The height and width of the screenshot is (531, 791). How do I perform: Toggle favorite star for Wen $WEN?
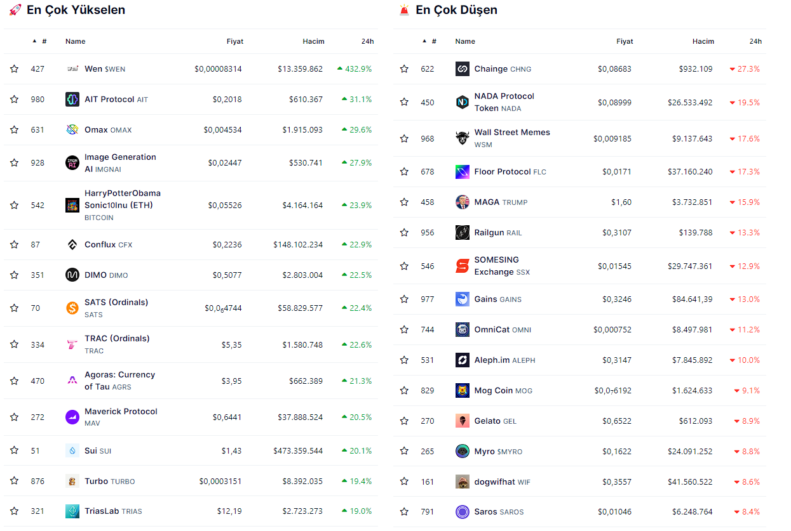[x=14, y=69]
